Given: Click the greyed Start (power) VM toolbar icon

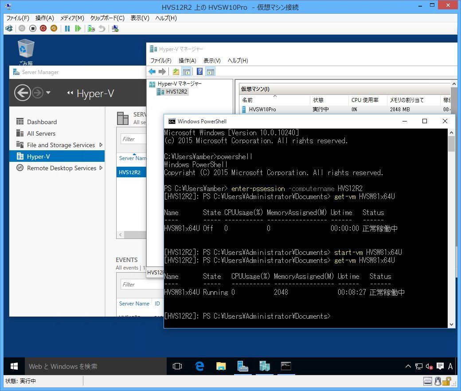Looking at the screenshot, I should (x=22, y=28).
